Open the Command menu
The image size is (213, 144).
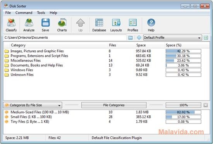pos(24,13)
